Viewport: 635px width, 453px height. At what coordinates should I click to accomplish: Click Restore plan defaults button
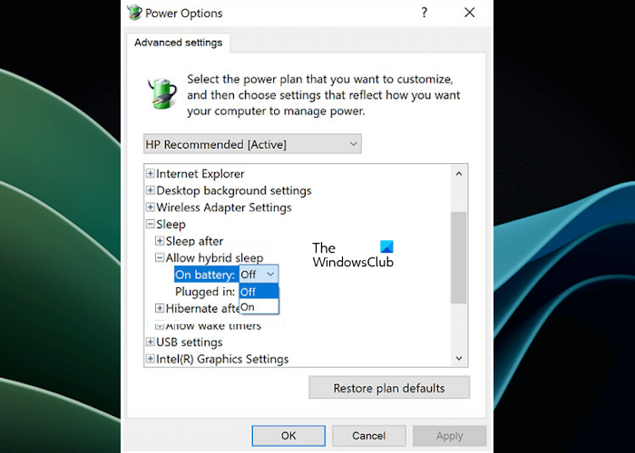[x=389, y=388]
